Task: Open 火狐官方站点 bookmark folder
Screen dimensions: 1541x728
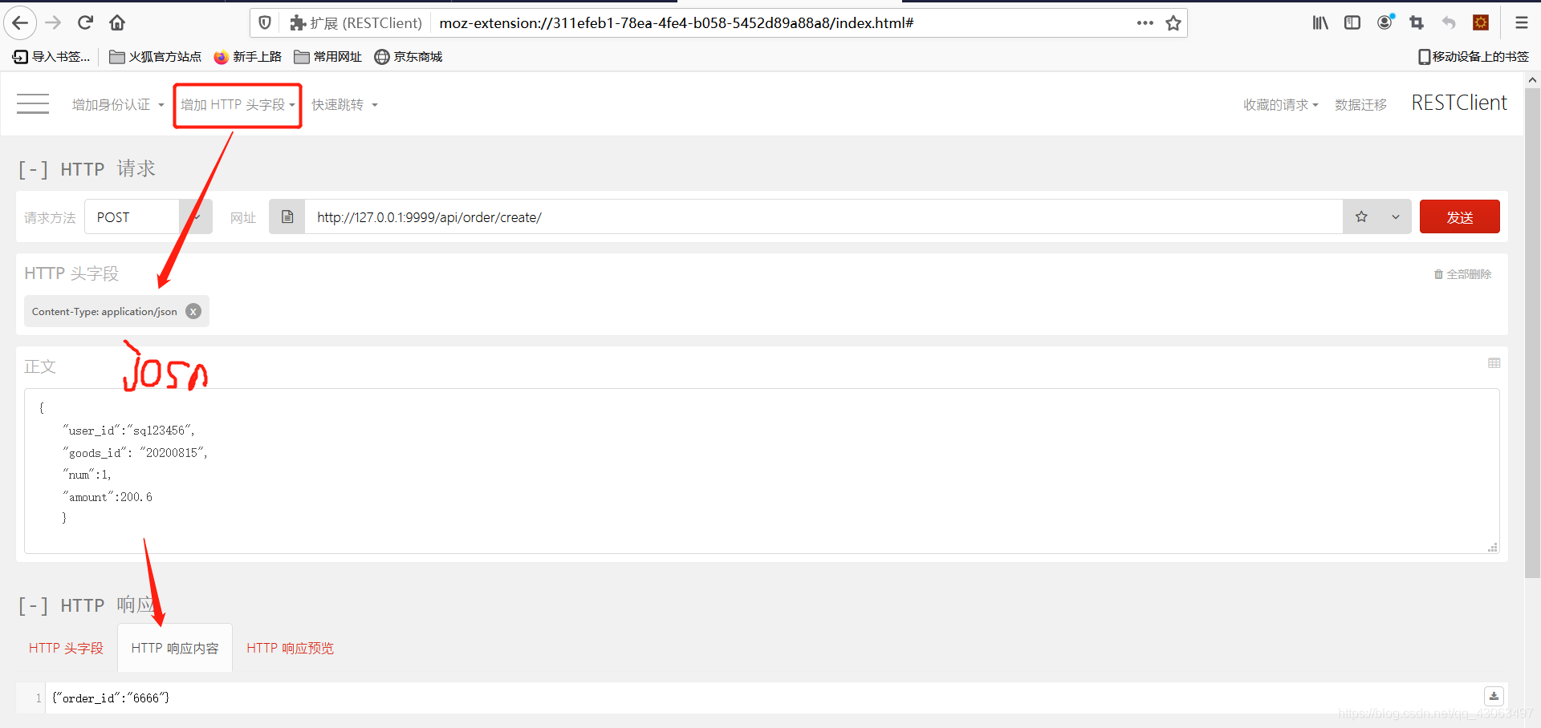Action: (156, 56)
